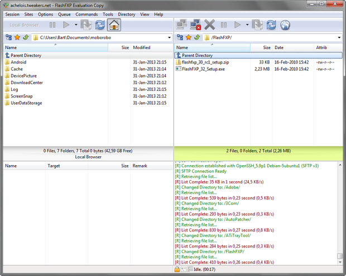
Task: Sort remote list by Attrib column
Action: (328, 47)
